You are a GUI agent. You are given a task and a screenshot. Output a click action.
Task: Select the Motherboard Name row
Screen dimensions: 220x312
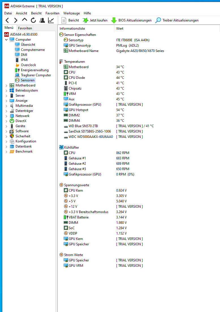click(139, 51)
